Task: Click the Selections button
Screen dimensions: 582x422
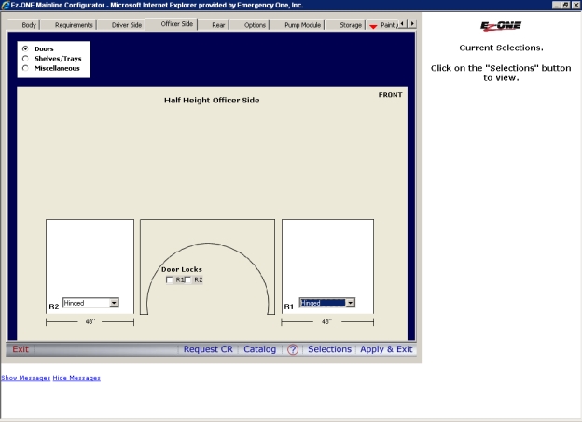Action: [x=329, y=349]
